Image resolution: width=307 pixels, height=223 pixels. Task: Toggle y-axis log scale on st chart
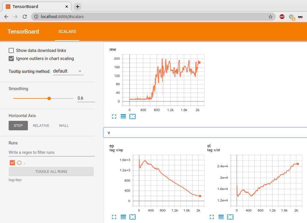point(221,217)
